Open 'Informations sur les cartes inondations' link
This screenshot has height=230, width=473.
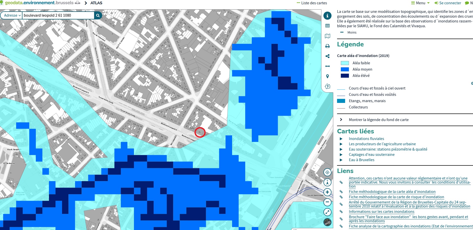pos(381,212)
